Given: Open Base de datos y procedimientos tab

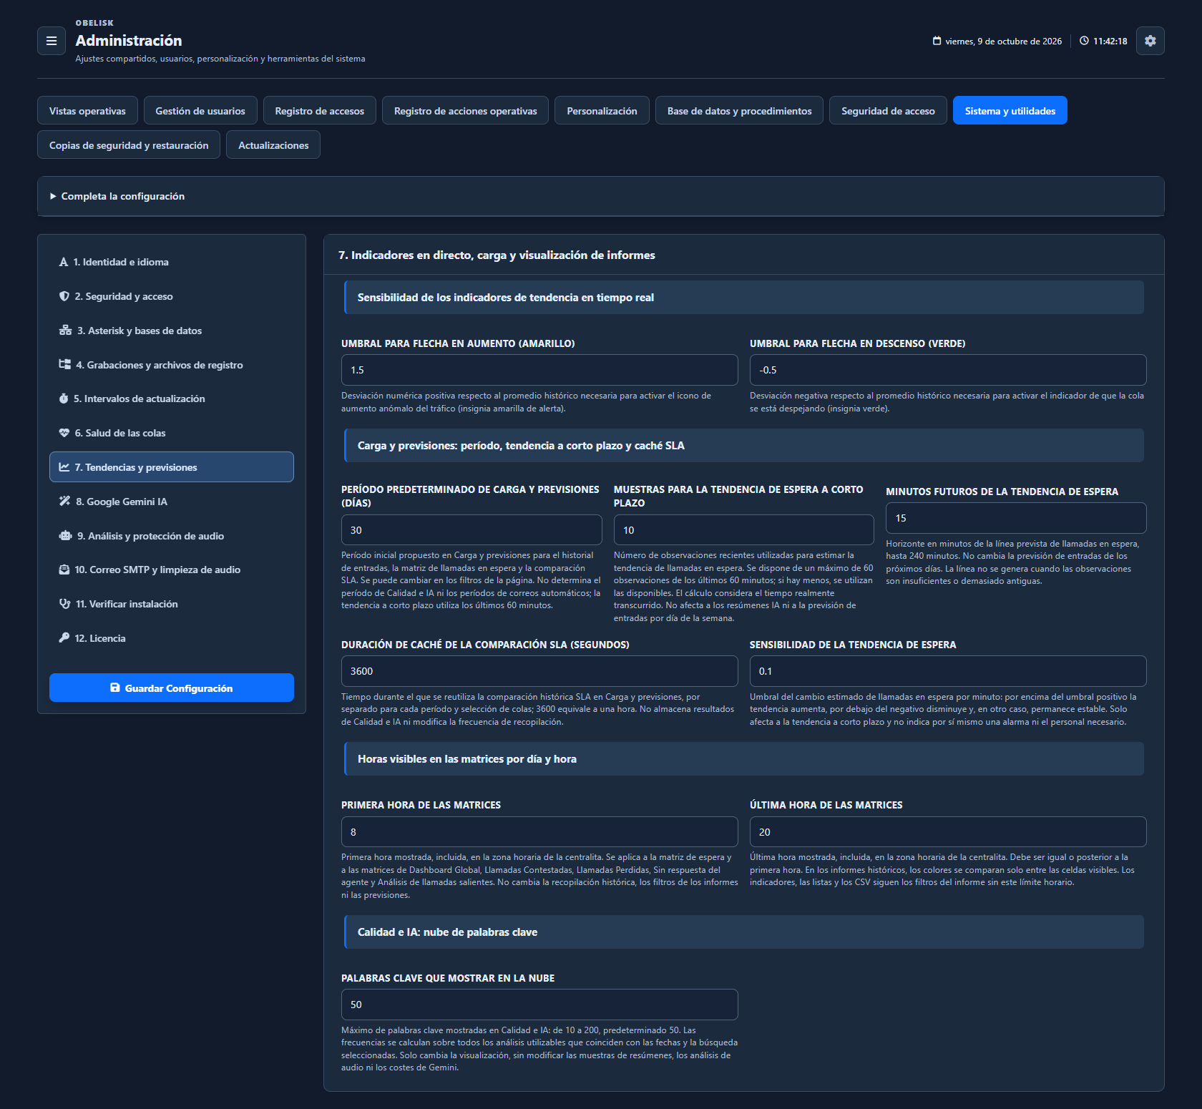Looking at the screenshot, I should point(740,111).
